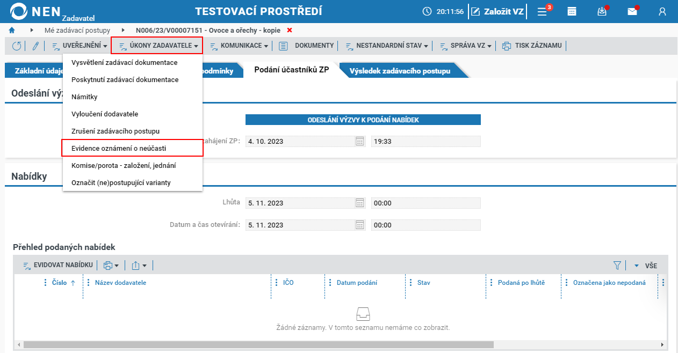Click Tisk záznamu toolbar button
This screenshot has height=353, width=678.
pos(532,46)
